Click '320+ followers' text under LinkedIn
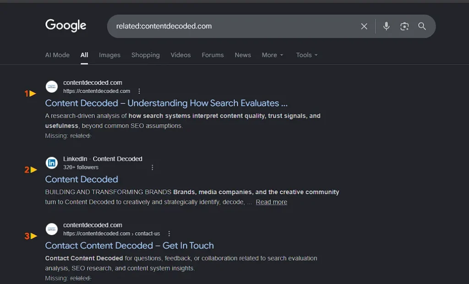 (x=81, y=167)
